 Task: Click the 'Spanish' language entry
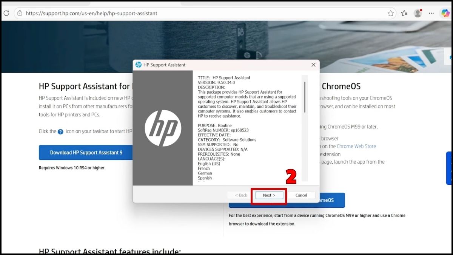[205, 178]
